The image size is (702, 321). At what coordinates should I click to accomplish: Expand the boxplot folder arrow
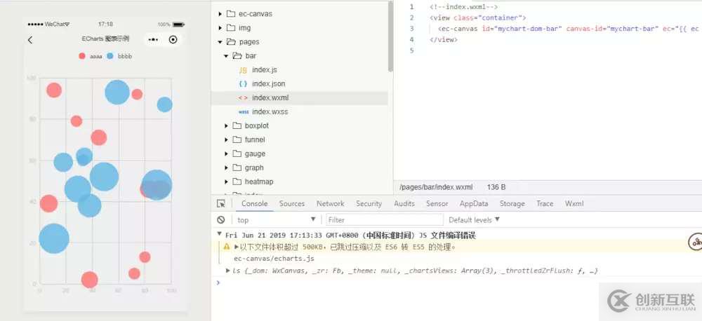tap(226, 126)
